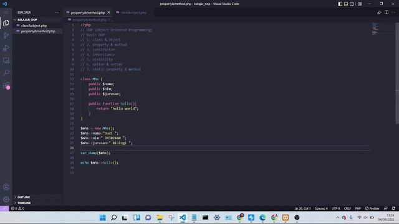Open Task View on the taskbar

pyautogui.click(x=125, y=218)
